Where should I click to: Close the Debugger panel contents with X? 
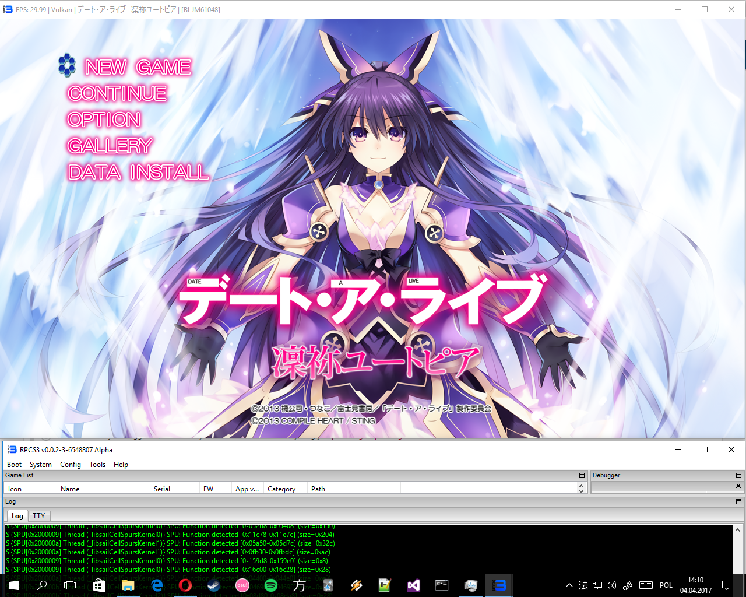738,486
